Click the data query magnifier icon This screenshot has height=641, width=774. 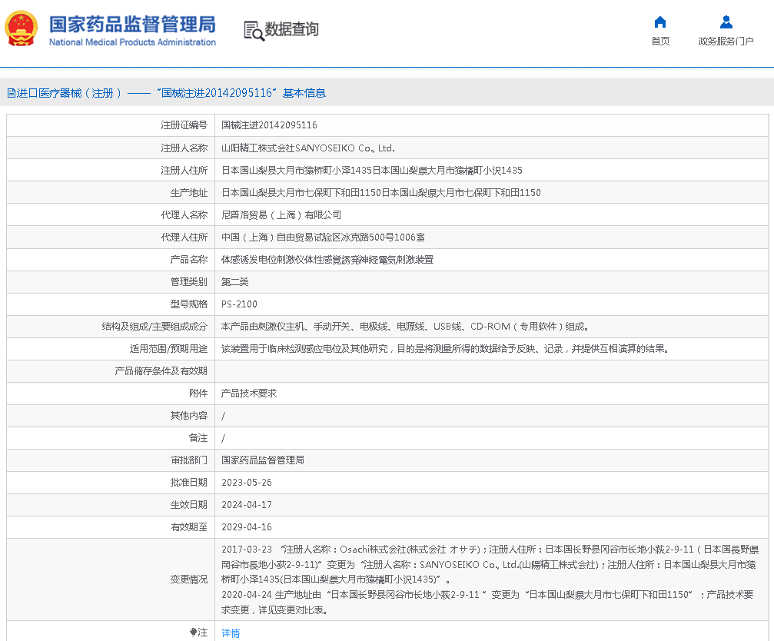click(x=253, y=30)
